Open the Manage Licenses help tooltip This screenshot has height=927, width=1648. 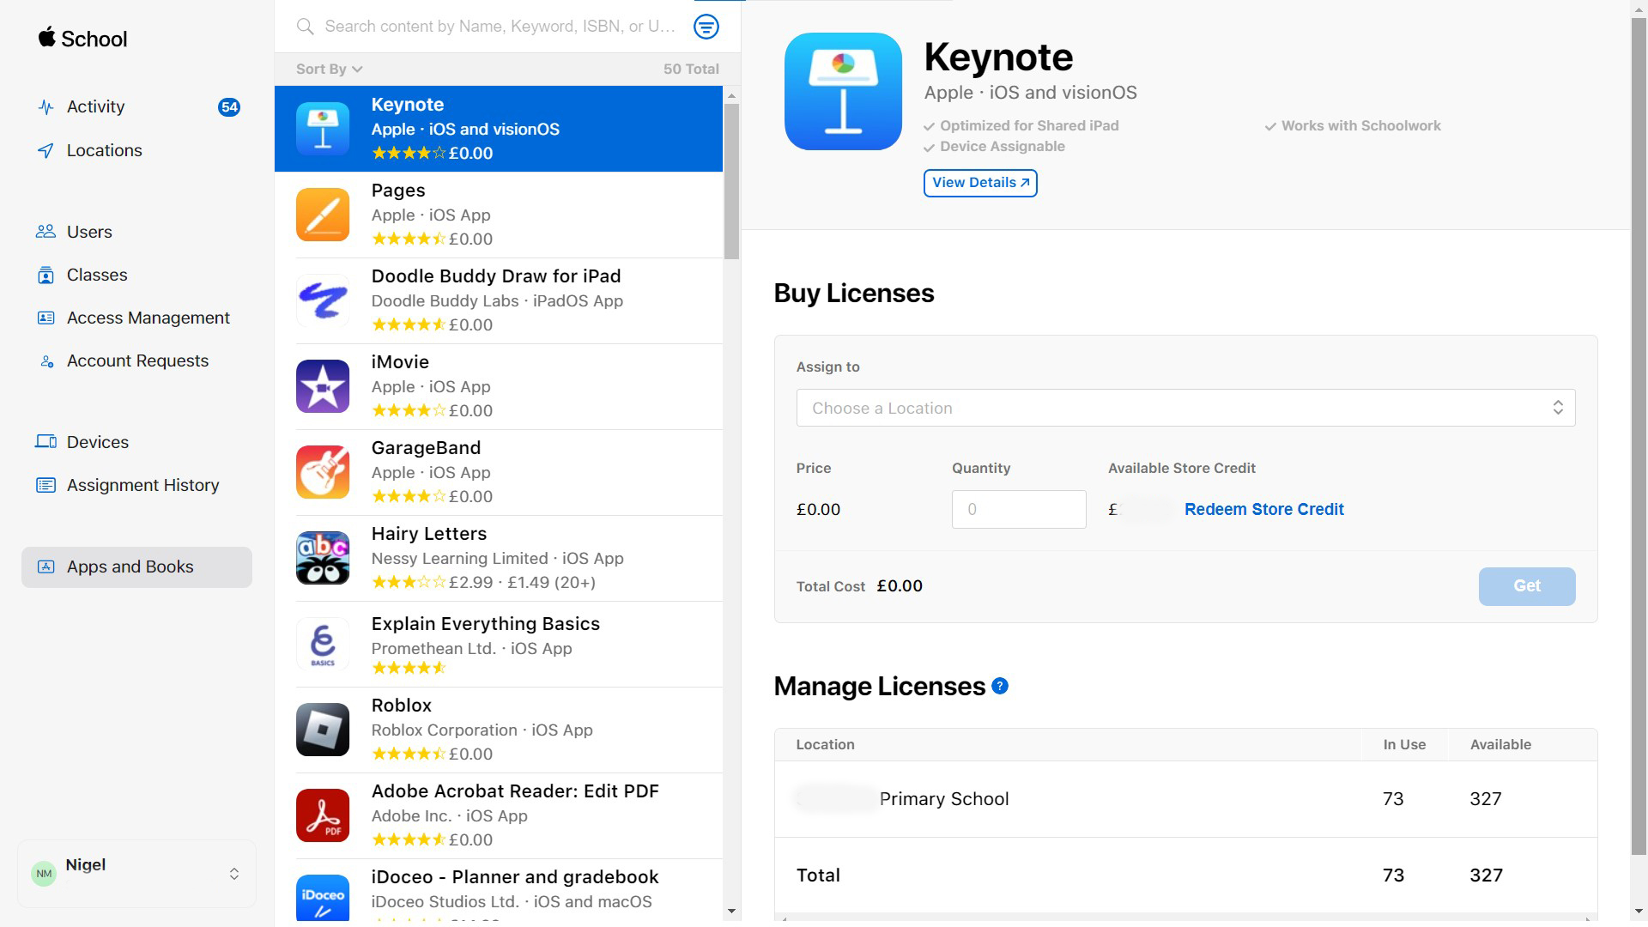[x=999, y=686]
